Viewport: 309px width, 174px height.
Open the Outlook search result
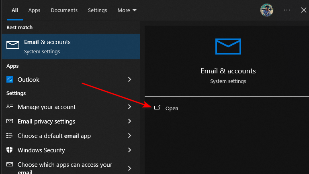(x=71, y=79)
